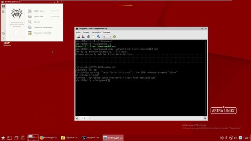Open Dr.Web settings gear icon
The image size is (251, 141).
[3, 33]
